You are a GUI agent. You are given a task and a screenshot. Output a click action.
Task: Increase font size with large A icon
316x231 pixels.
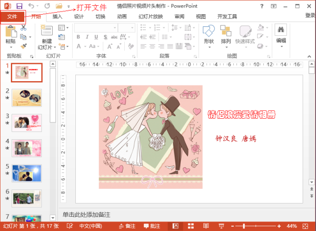(110, 46)
